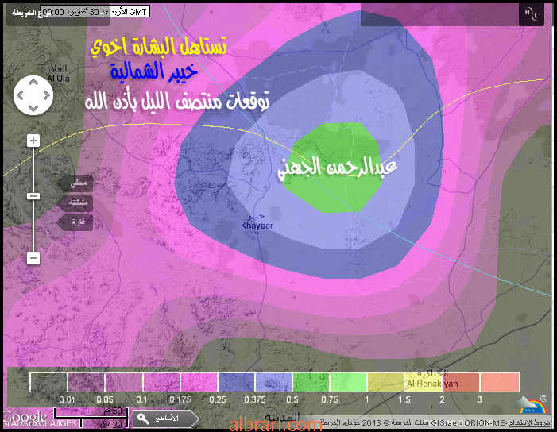Viewport: 557px width, 432px height.
Task: Pan the map right with the right arrow
Action: point(47,95)
